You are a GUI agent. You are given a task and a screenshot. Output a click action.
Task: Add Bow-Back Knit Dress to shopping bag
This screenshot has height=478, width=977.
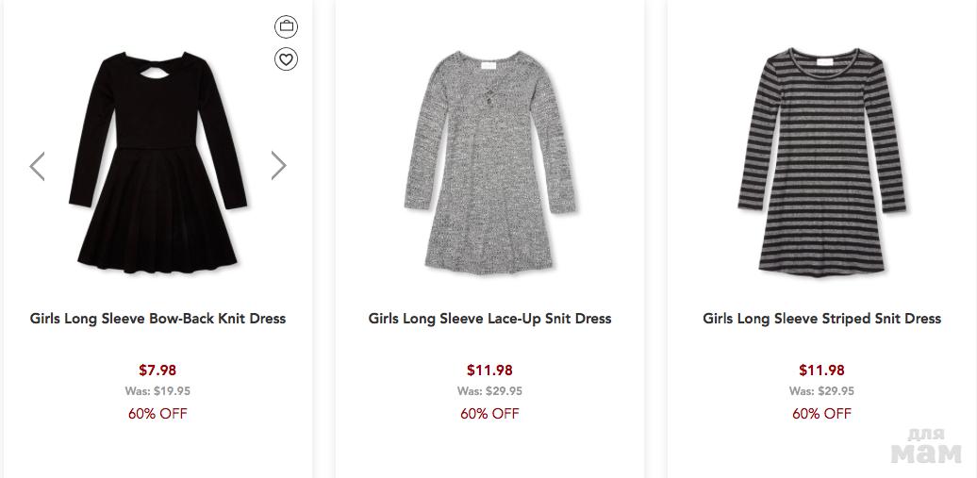(x=286, y=27)
